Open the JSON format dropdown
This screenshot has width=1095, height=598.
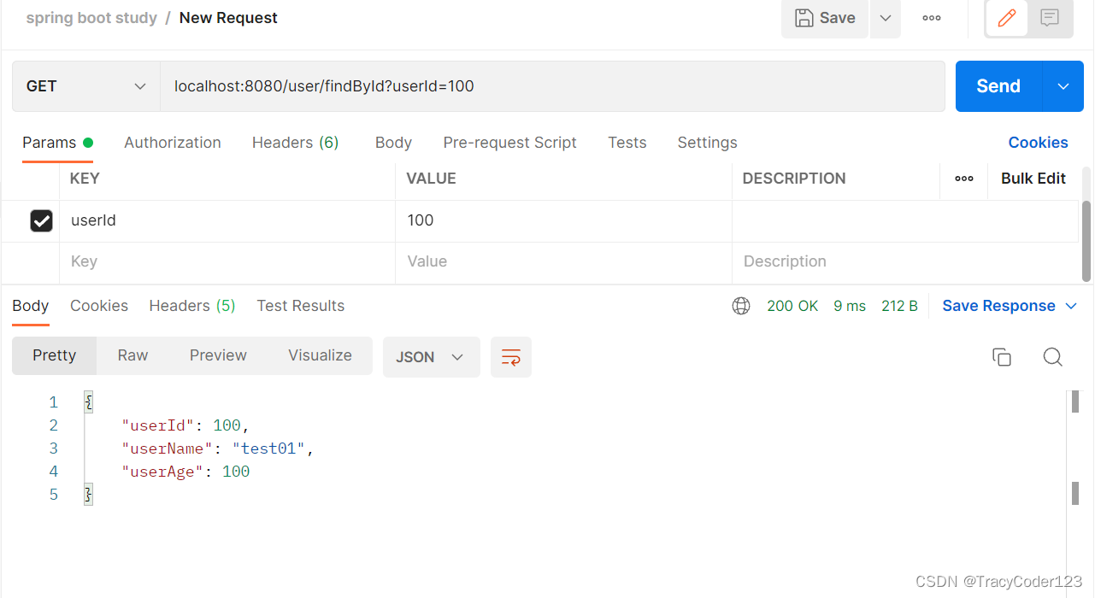[430, 357]
